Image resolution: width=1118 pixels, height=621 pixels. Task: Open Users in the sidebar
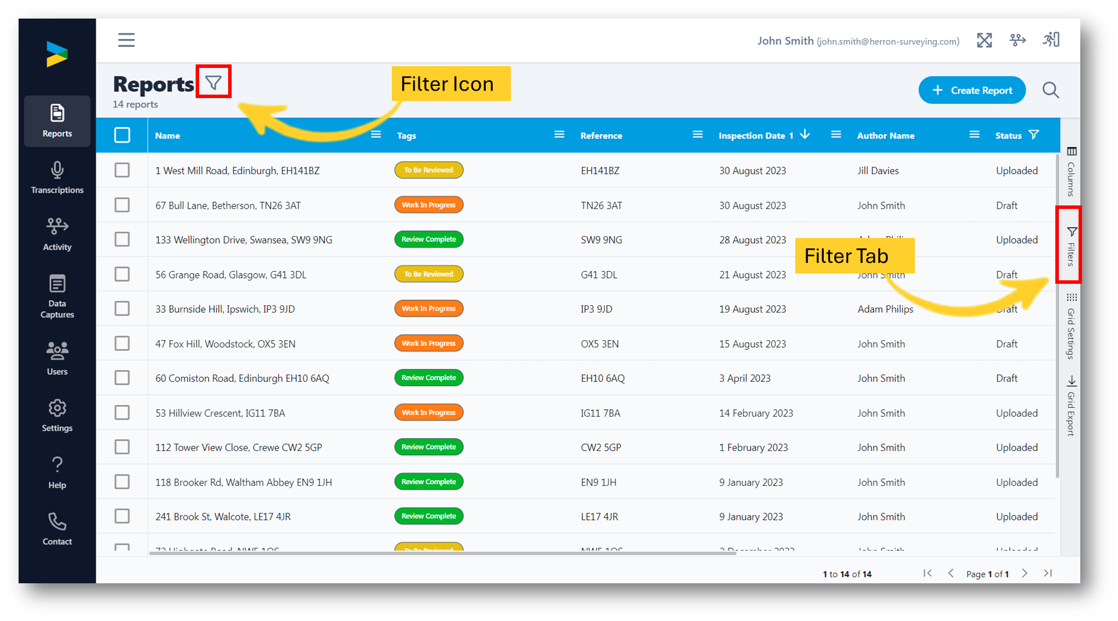[57, 359]
